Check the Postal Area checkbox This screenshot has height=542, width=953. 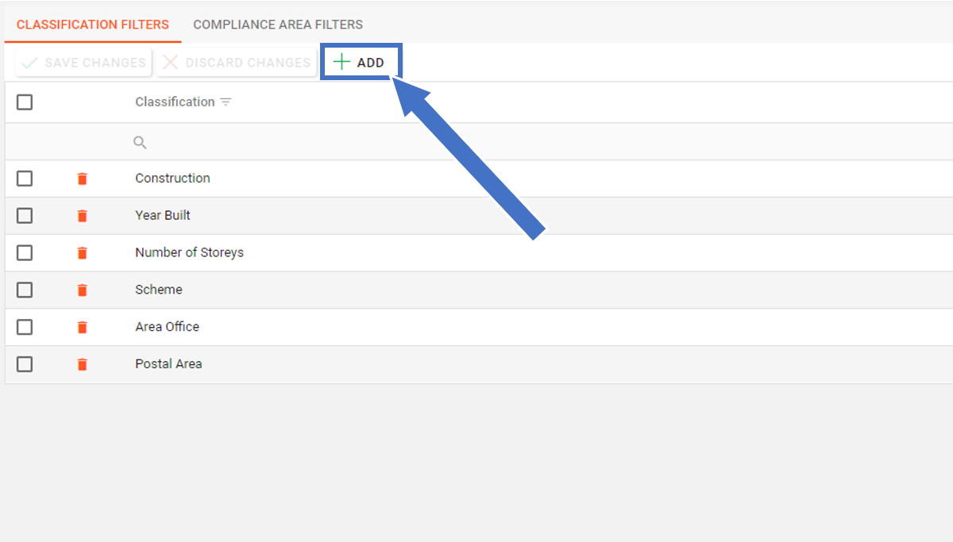(x=25, y=364)
